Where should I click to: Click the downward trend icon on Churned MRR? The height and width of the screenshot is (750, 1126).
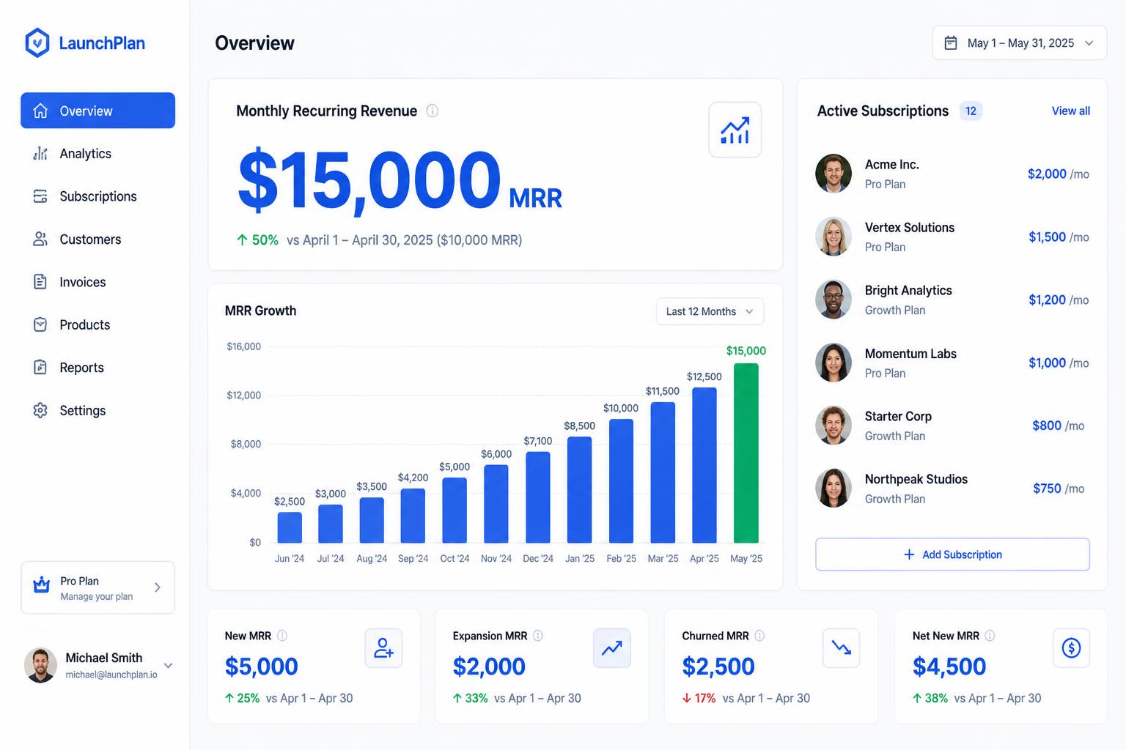841,648
